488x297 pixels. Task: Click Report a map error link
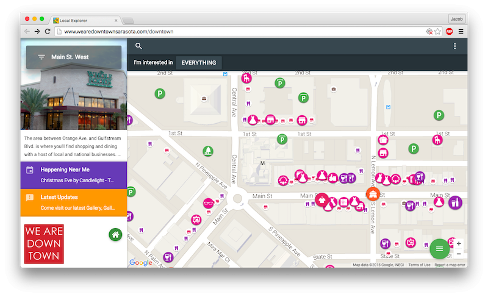point(450,265)
